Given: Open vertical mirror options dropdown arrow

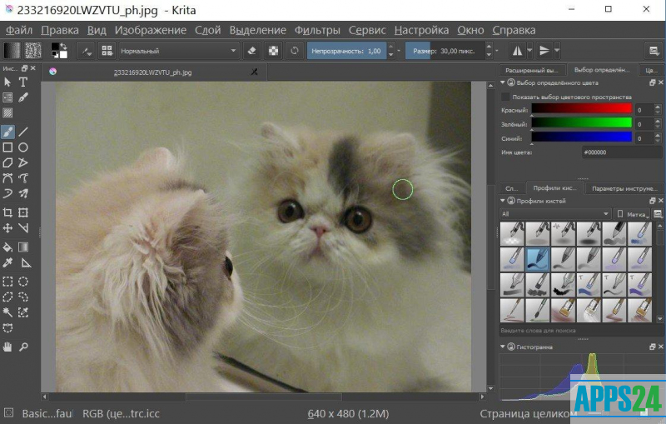Looking at the screenshot, I should click(x=557, y=51).
